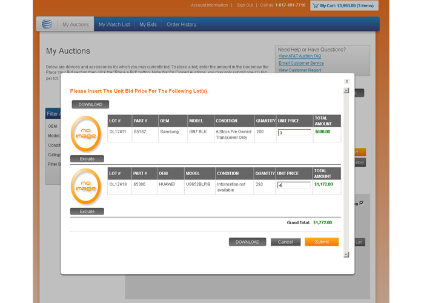Select the No Image thumbnail for lot OL12411
This screenshot has height=303, width=424.
coord(86,134)
